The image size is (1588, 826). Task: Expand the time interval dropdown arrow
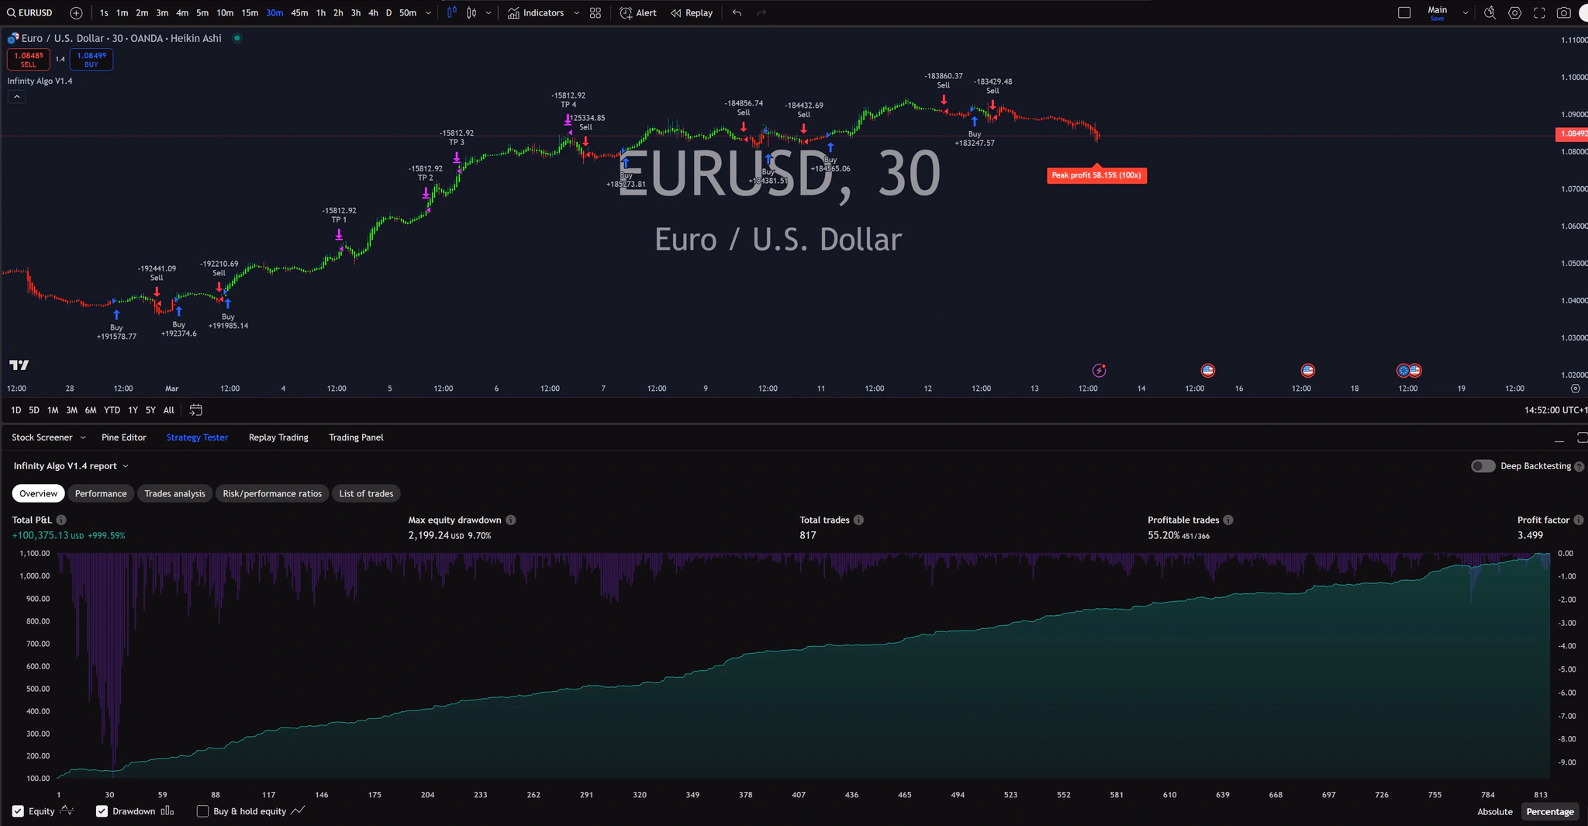tap(428, 13)
